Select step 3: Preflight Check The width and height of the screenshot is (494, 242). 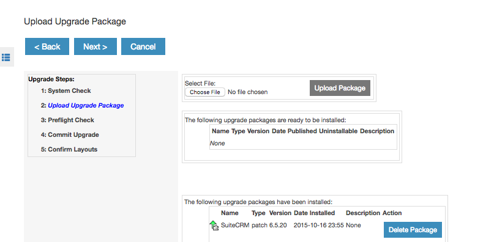[x=67, y=120]
